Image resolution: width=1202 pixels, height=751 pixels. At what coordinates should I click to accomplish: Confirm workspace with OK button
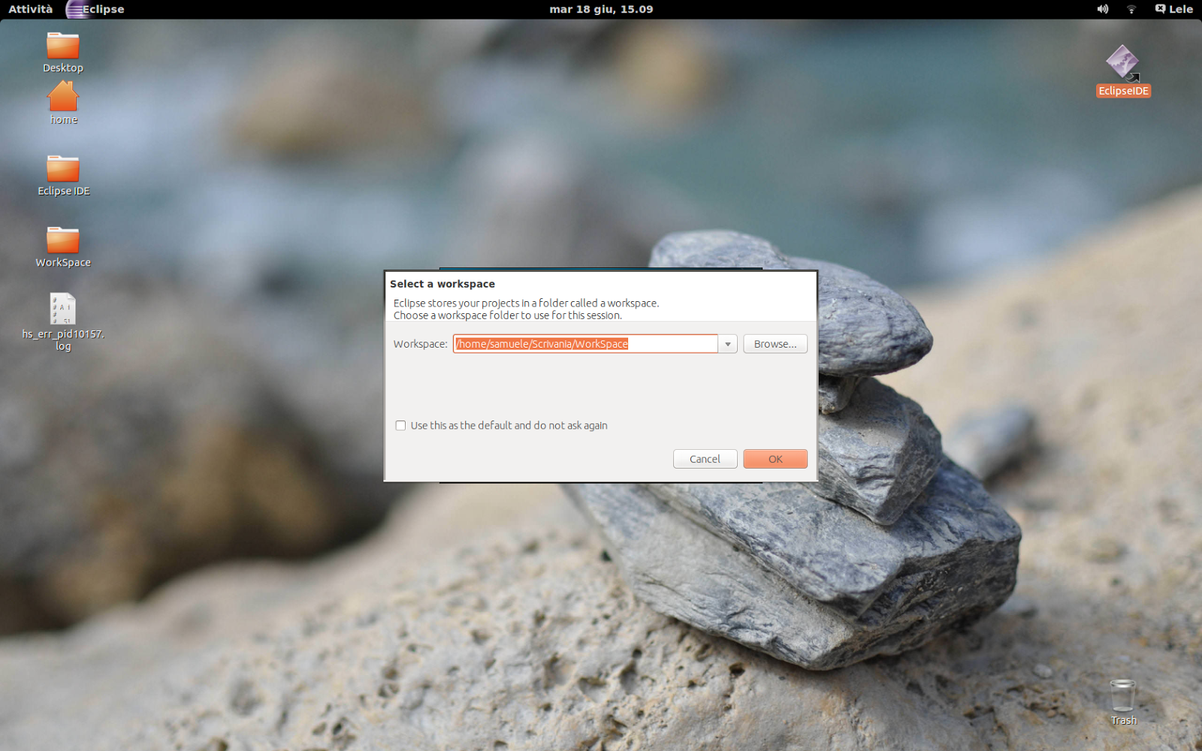point(775,459)
